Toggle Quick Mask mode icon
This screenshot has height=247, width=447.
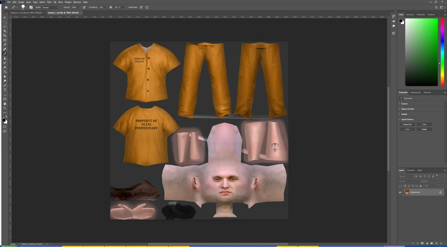pyautogui.click(x=4, y=126)
